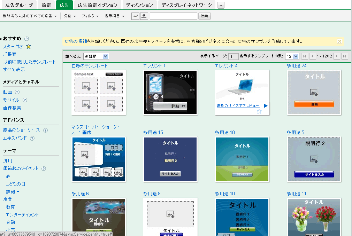Open help icon next to おすすめ
Viewport: 352px width, 236px height.
[x=26, y=39]
